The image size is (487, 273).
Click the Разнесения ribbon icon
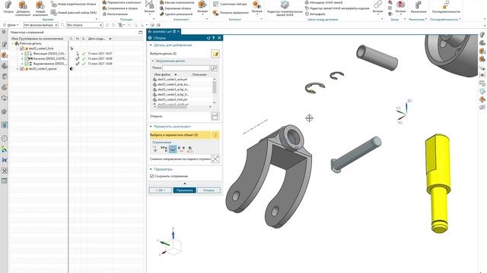(x=418, y=7)
